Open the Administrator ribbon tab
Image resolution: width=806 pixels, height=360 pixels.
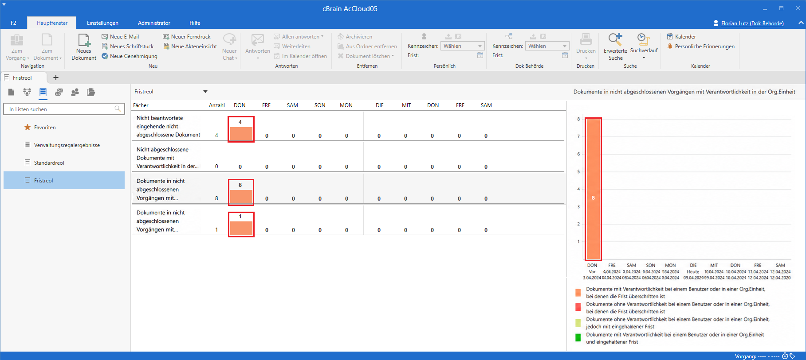[154, 23]
